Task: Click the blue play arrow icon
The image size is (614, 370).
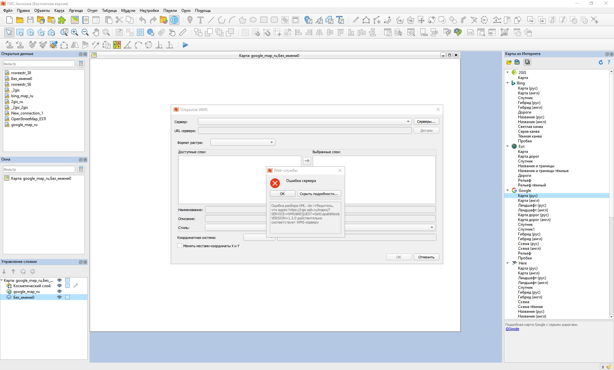Action: [x=185, y=45]
